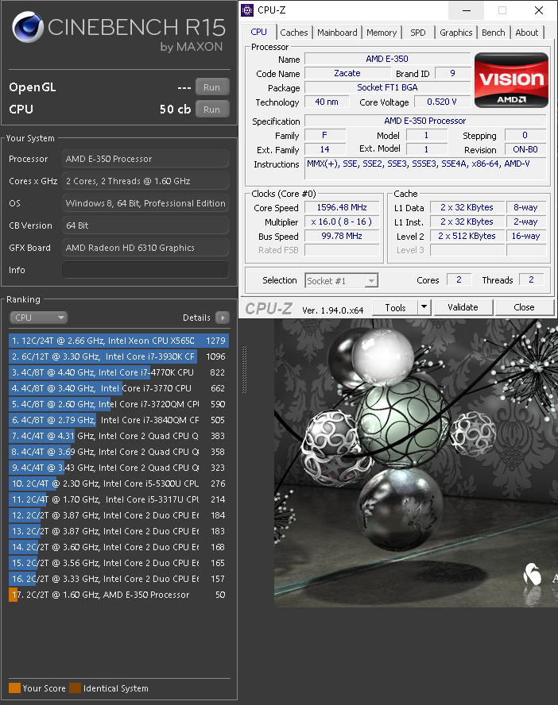Click the GFX Board field

coord(145,248)
